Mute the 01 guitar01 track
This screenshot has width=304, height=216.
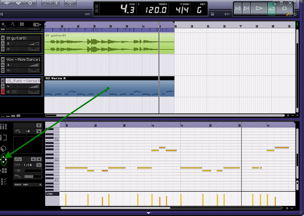click(x=3, y=38)
